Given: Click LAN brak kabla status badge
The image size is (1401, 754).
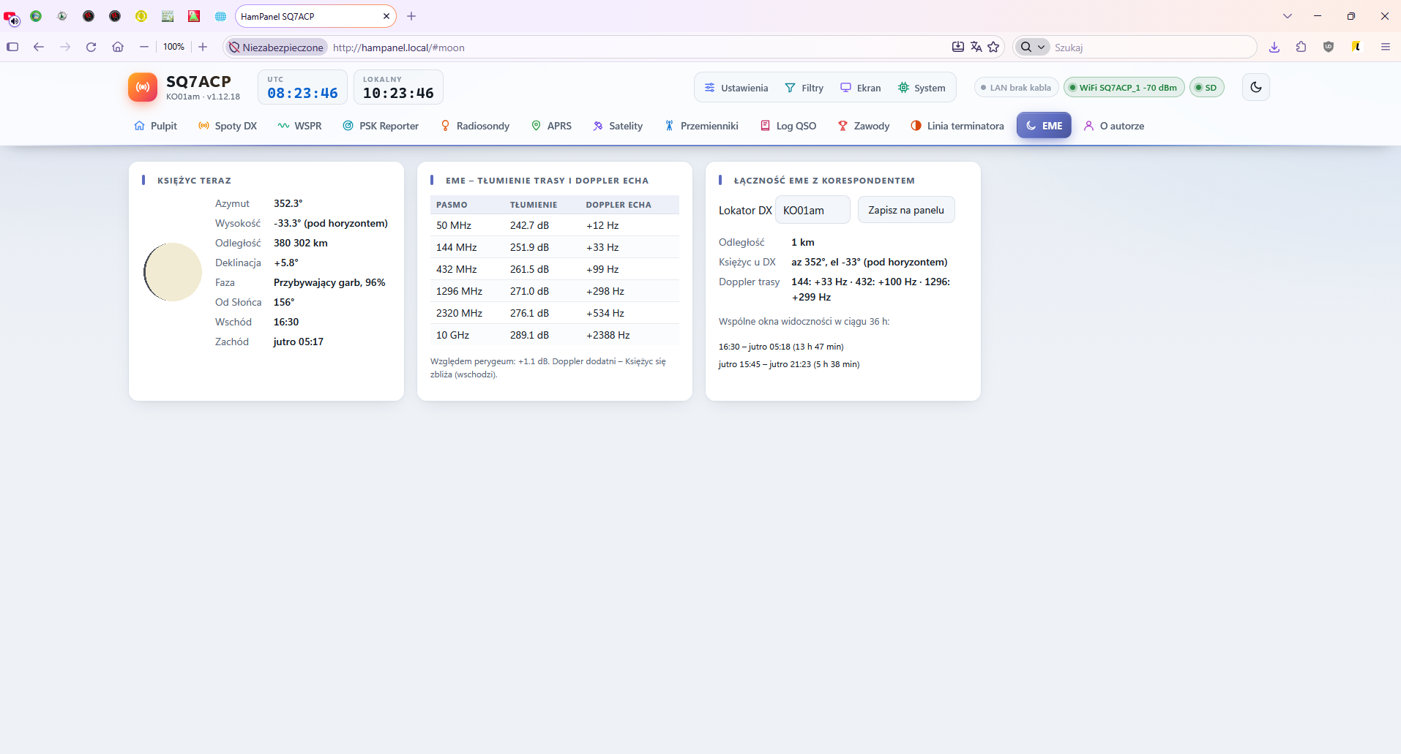Looking at the screenshot, I should click(x=1016, y=88).
